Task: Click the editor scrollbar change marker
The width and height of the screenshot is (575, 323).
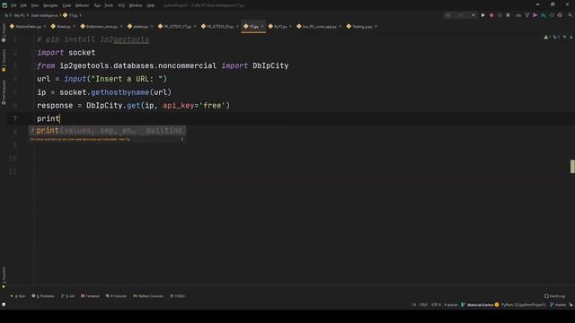Action: (x=572, y=167)
